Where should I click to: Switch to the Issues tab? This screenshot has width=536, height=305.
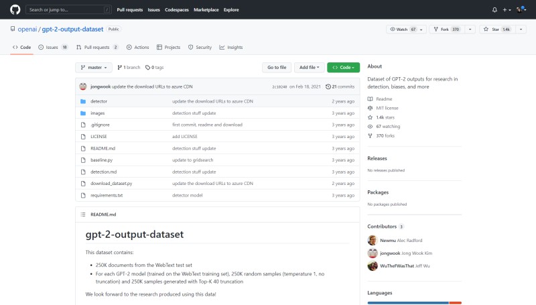(x=53, y=47)
